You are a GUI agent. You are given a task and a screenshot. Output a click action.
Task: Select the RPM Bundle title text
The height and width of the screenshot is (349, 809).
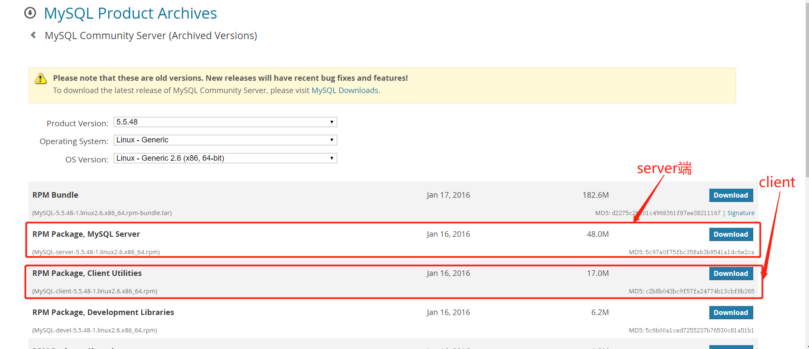coord(55,195)
